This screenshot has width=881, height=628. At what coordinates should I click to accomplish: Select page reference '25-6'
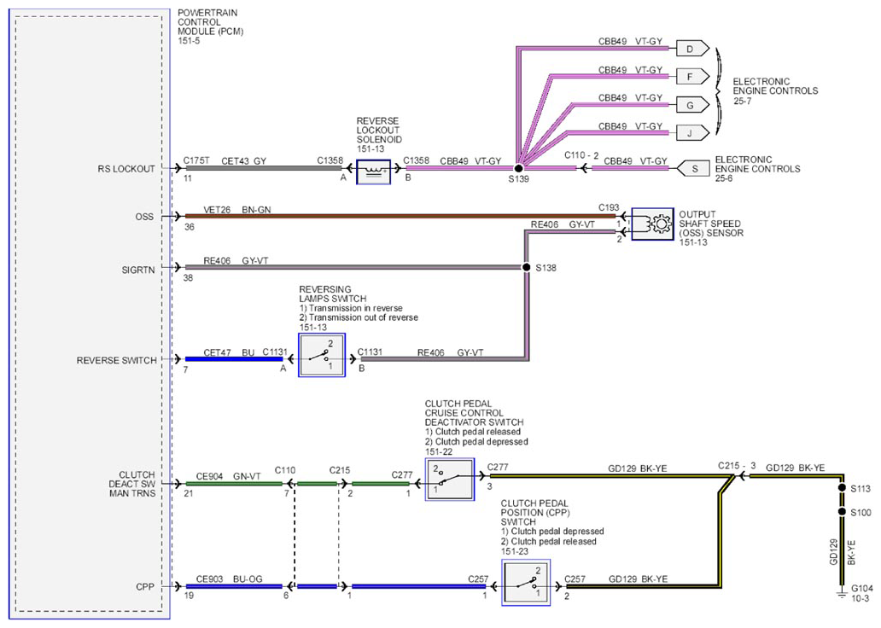pos(724,178)
